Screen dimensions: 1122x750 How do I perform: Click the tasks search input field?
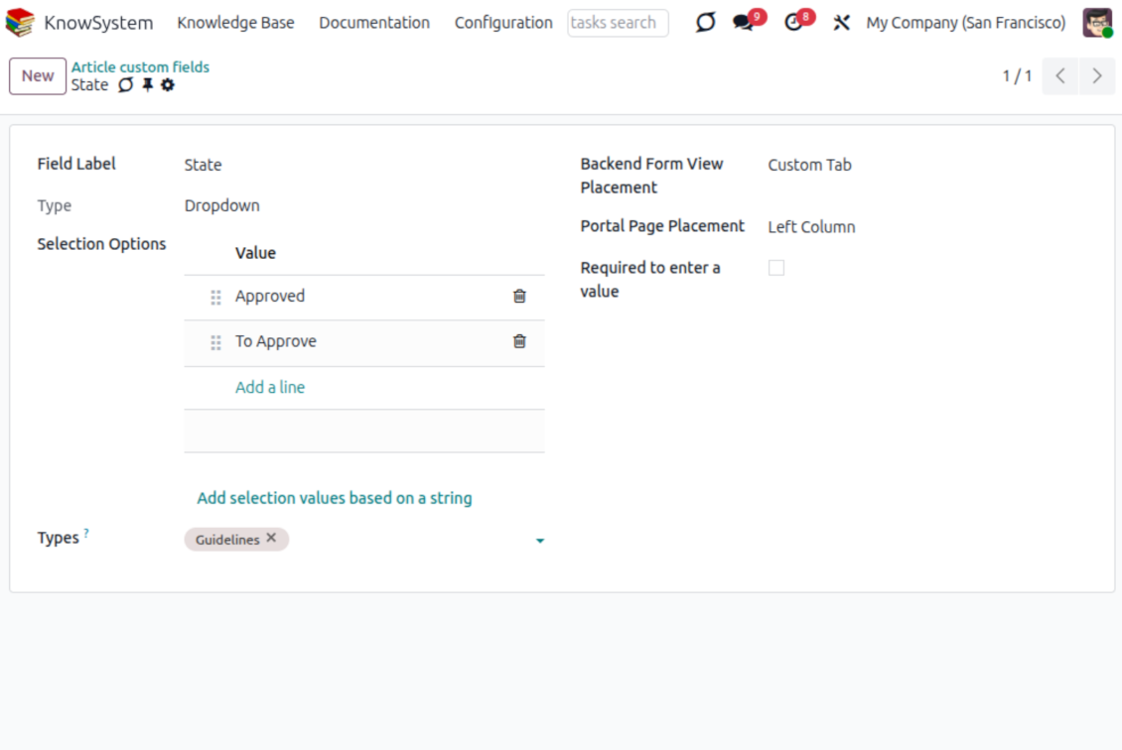(618, 23)
